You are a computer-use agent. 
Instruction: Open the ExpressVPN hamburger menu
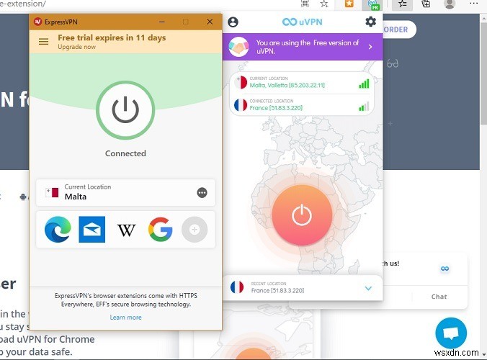pos(43,42)
